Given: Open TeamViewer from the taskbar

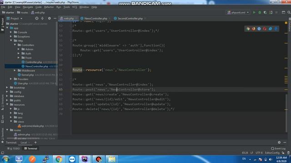Looking at the screenshot, I should click(x=72, y=159).
